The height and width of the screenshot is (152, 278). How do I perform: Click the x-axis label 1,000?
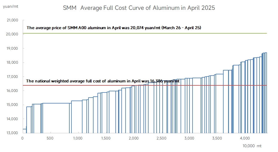click(78, 138)
